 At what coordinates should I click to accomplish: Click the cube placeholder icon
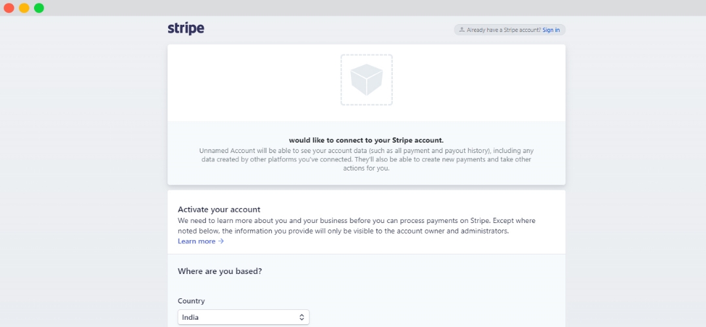[366, 80]
